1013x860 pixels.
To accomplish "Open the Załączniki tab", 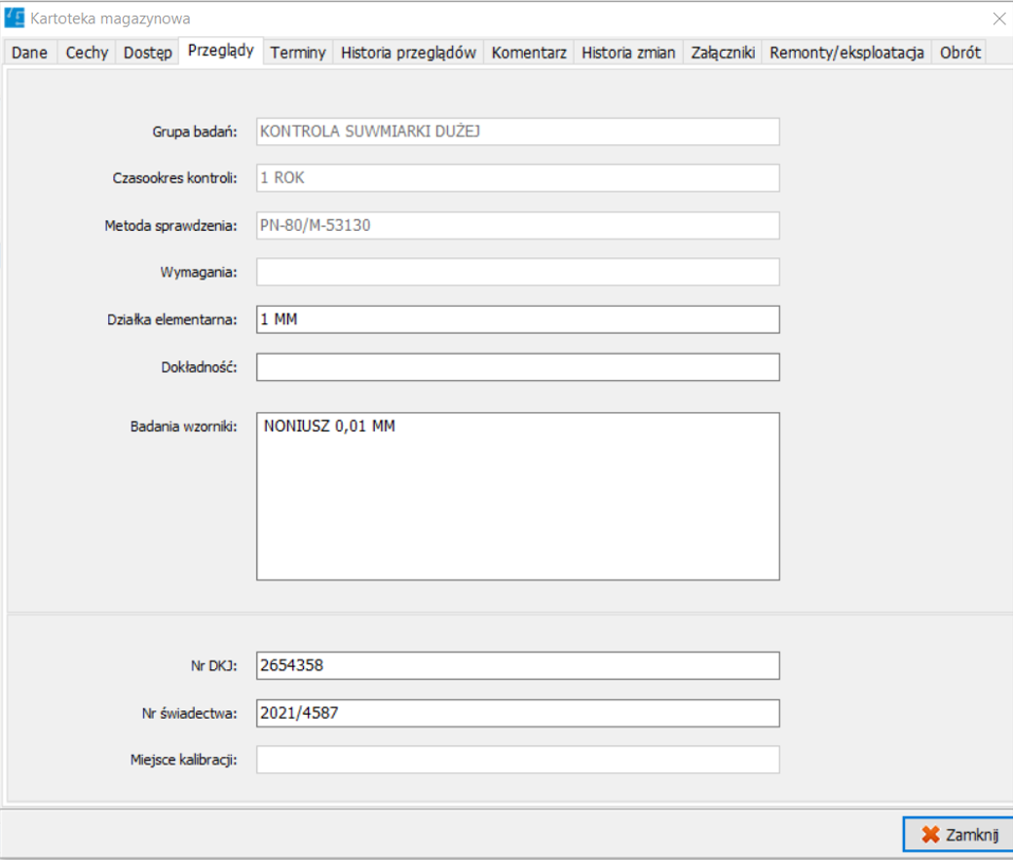I will pos(723,53).
